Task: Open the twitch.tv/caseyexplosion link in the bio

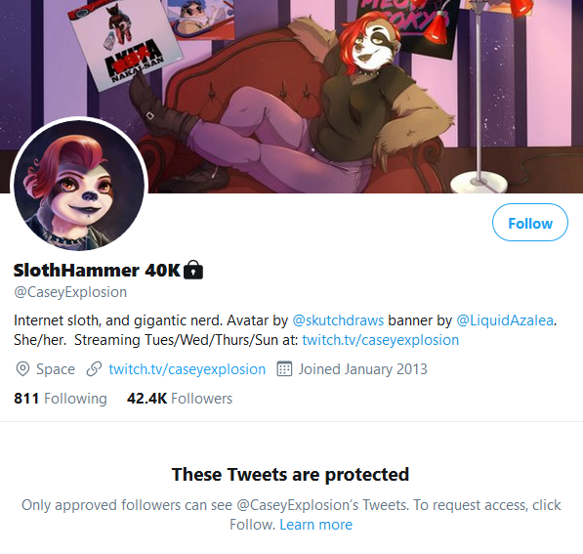Action: [380, 340]
